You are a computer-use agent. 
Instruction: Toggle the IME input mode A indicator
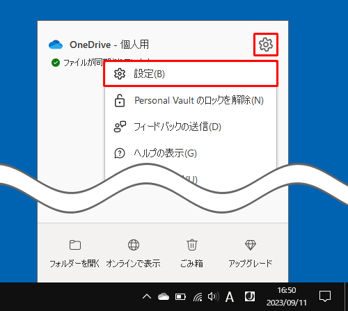[230, 296]
